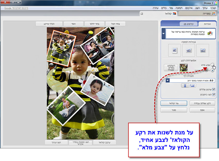Click the 'השתמש בפריט שנבחר' button
Screen dimensions: 219x161
tap(171, 68)
